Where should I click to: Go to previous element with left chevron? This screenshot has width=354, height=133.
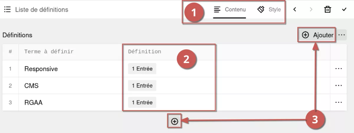[x=295, y=9]
